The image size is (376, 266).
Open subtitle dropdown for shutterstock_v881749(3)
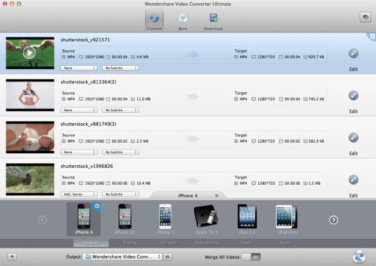click(x=120, y=152)
